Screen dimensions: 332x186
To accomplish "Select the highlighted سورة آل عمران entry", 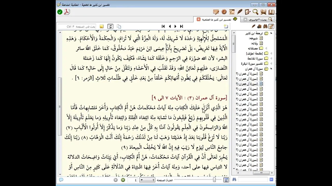I will pyautogui.click(x=246, y=84).
